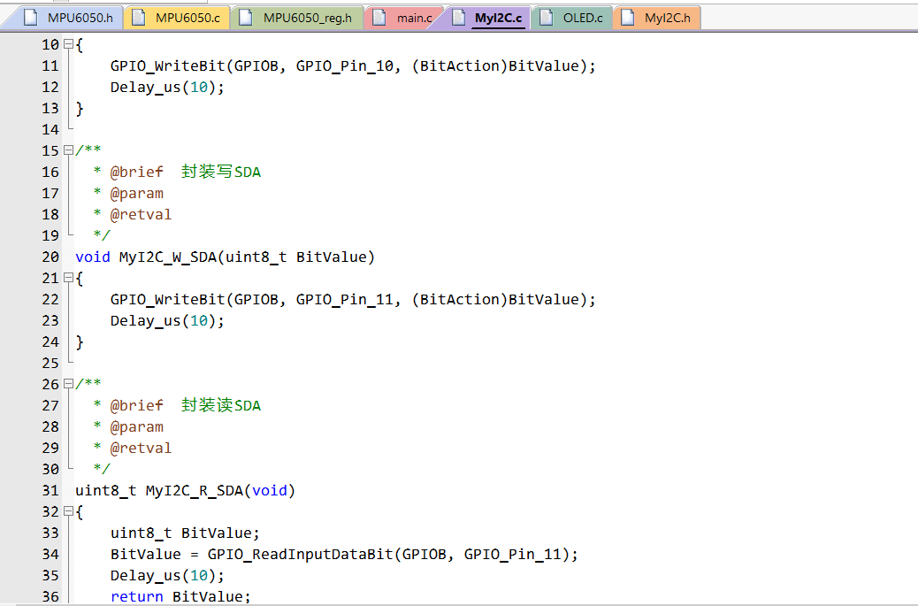
Task: Click the @retval tag on line 18
Action: [141, 215]
